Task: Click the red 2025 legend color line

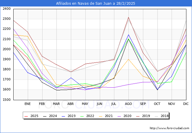Action: click(x=26, y=116)
